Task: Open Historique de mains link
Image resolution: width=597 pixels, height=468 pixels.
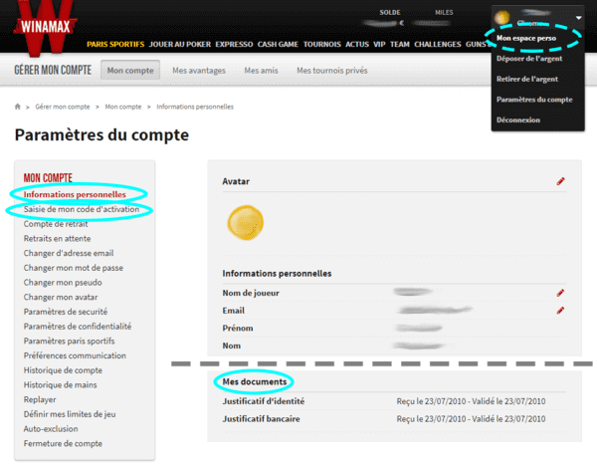Action: 60,385
